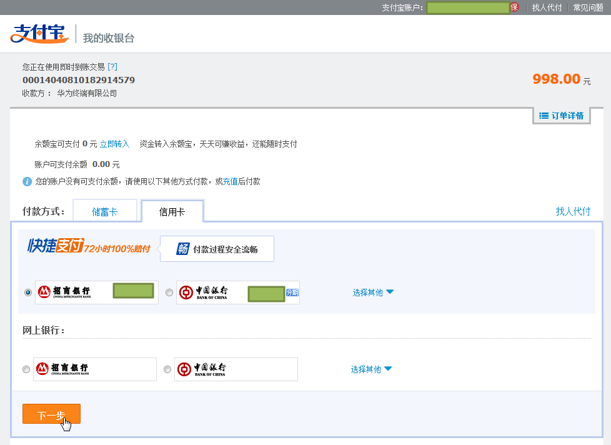Image resolution: width=611 pixels, height=445 pixels.
Task: Click the list icon on 订单详情
Action: (x=544, y=116)
